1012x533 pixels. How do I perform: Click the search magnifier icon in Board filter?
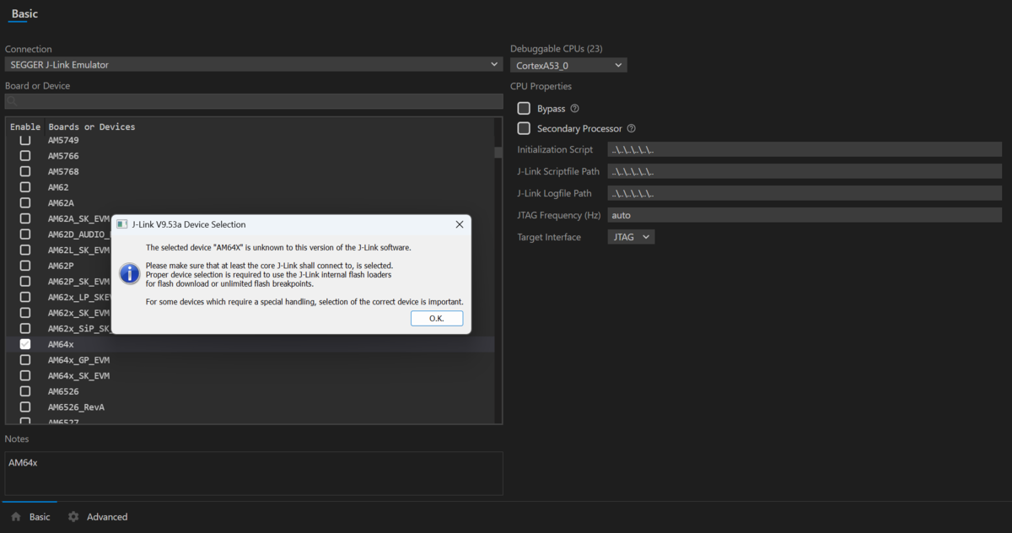point(12,102)
